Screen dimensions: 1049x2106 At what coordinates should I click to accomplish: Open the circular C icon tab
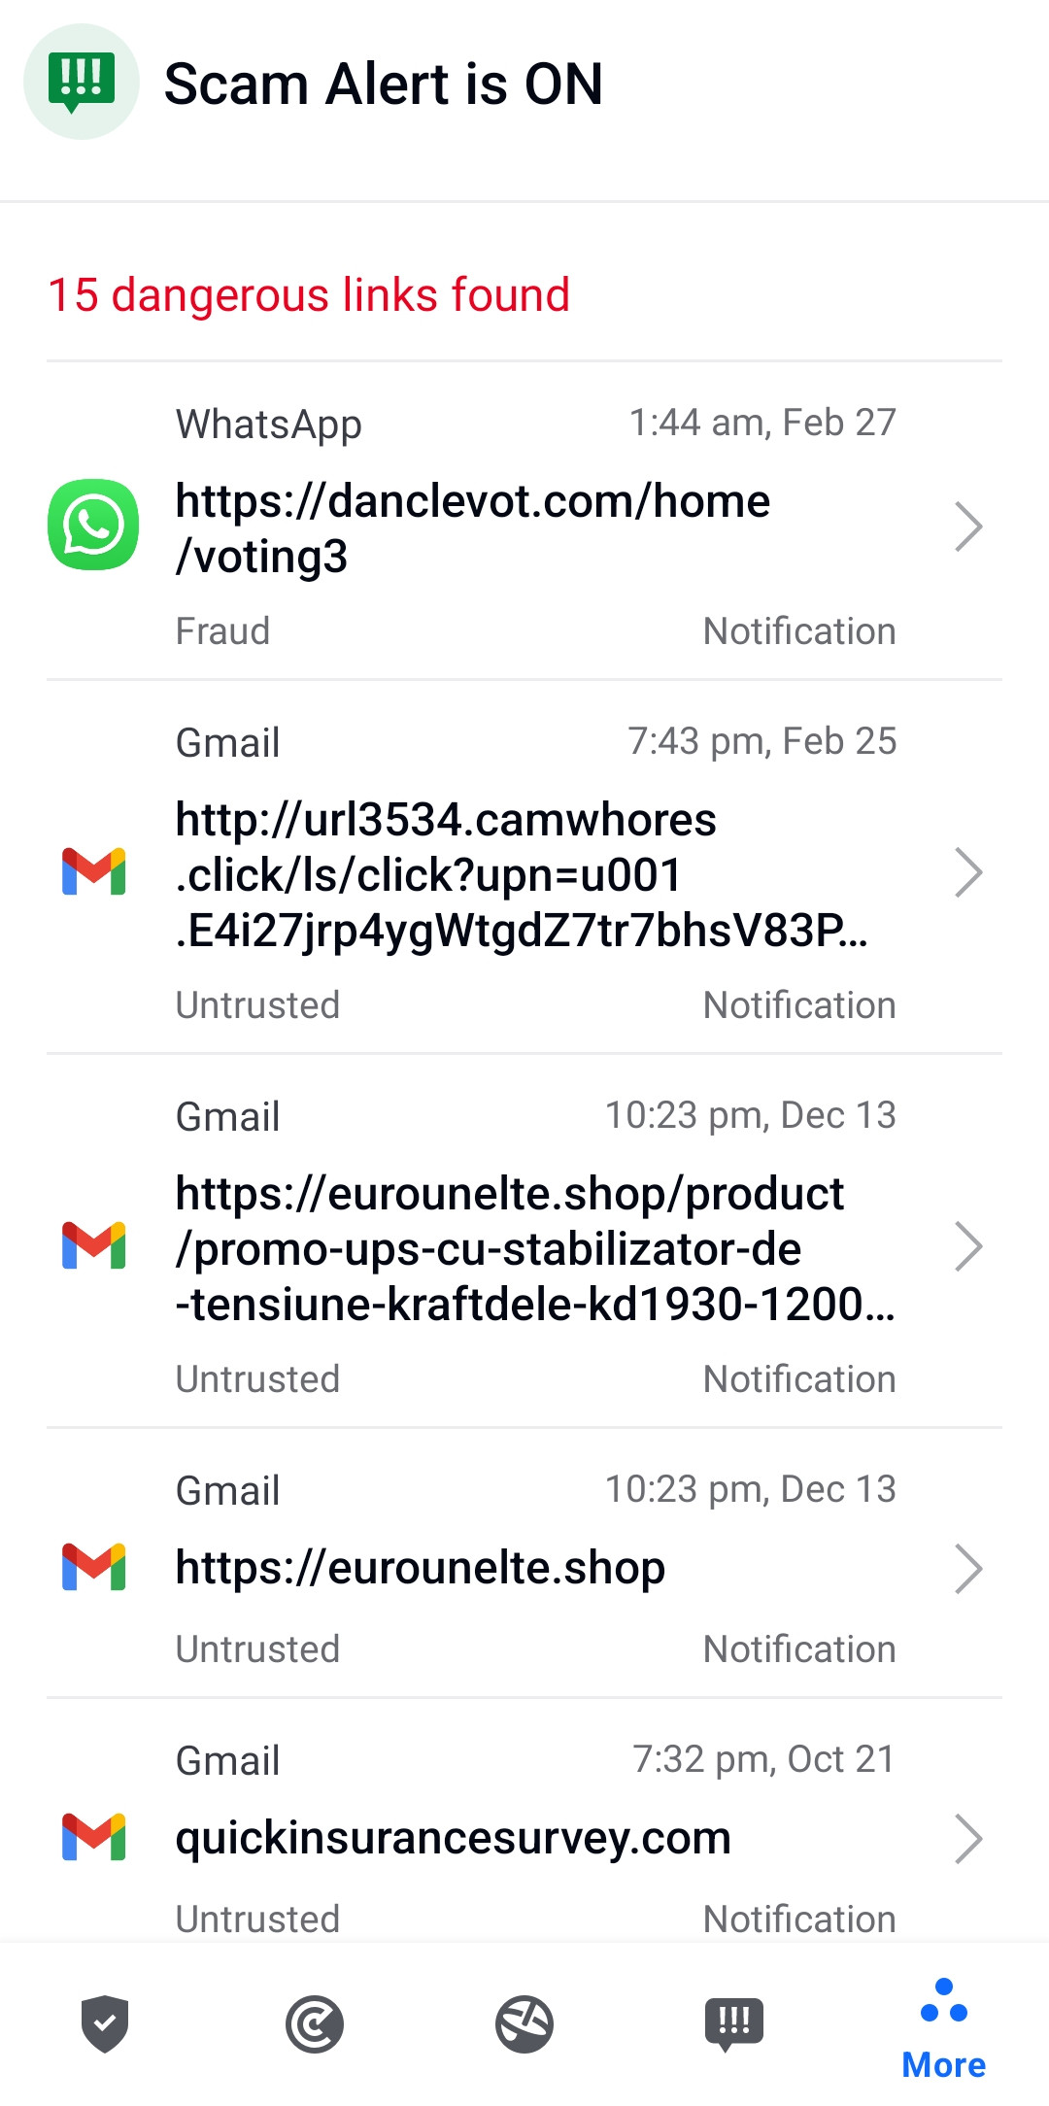pyautogui.click(x=315, y=2024)
